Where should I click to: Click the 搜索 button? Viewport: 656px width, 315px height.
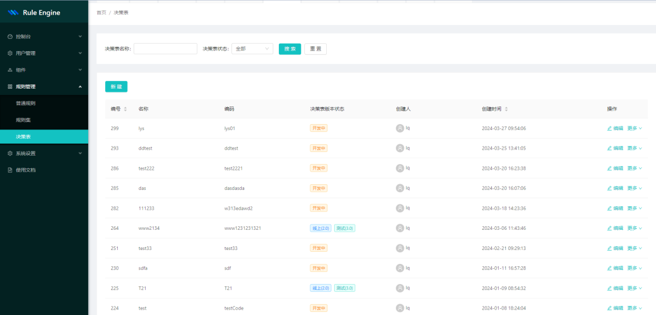[290, 49]
